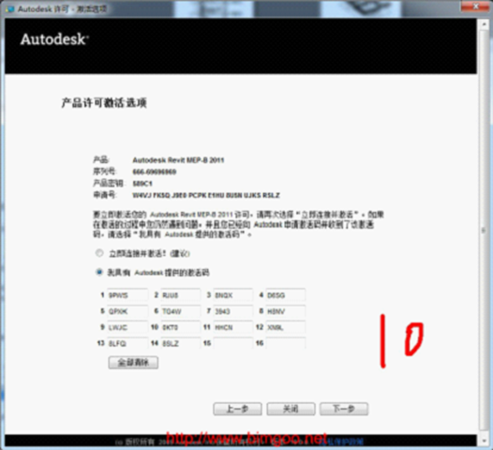Click activation code field number 5
This screenshot has width=493, height=450.
(127, 311)
